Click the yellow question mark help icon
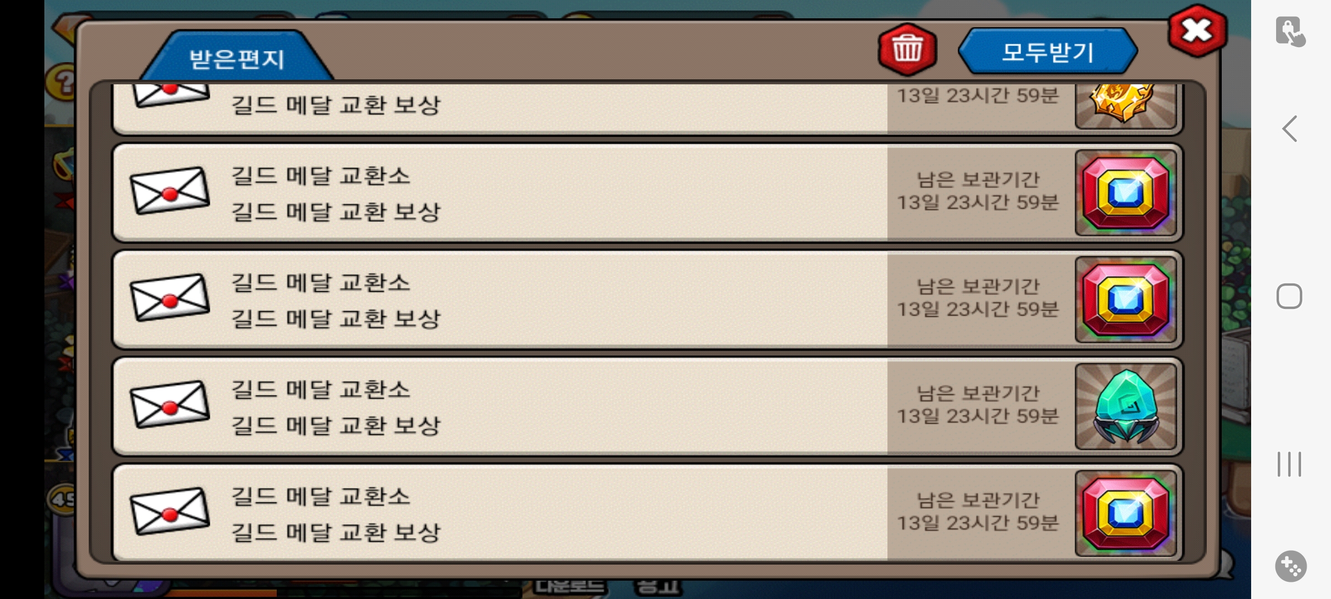Image resolution: width=1331 pixels, height=599 pixels. click(x=62, y=82)
